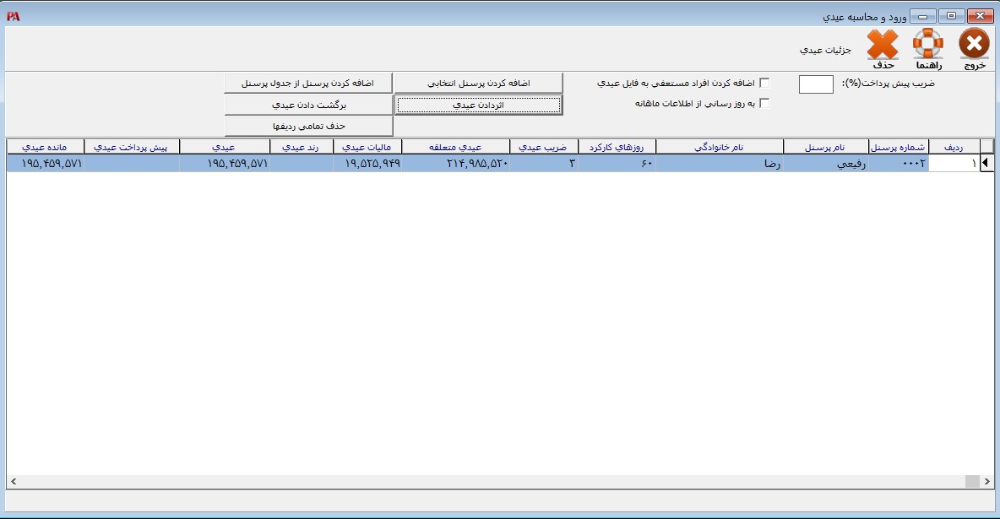
Task: Toggle به روز رسانی از اطلاعات ماهانه checkbox
Action: point(764,104)
